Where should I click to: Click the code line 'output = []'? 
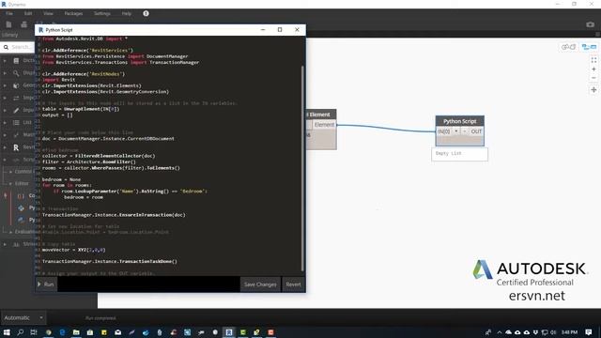point(57,115)
